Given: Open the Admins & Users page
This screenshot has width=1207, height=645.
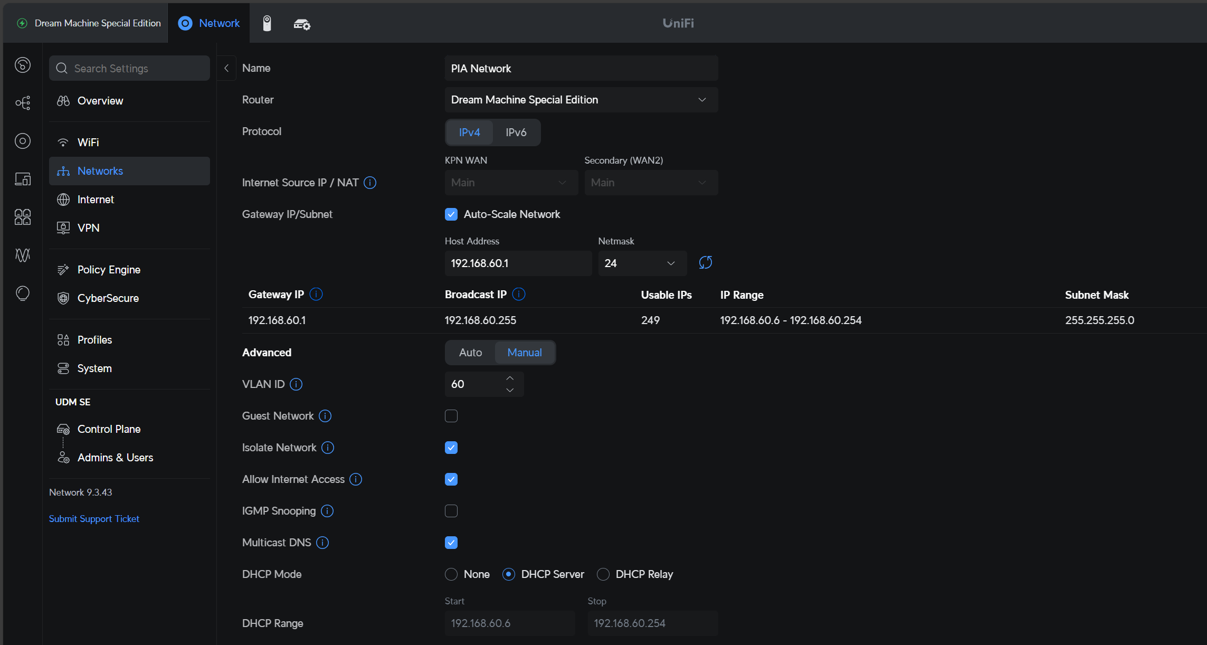Looking at the screenshot, I should [x=129, y=458].
